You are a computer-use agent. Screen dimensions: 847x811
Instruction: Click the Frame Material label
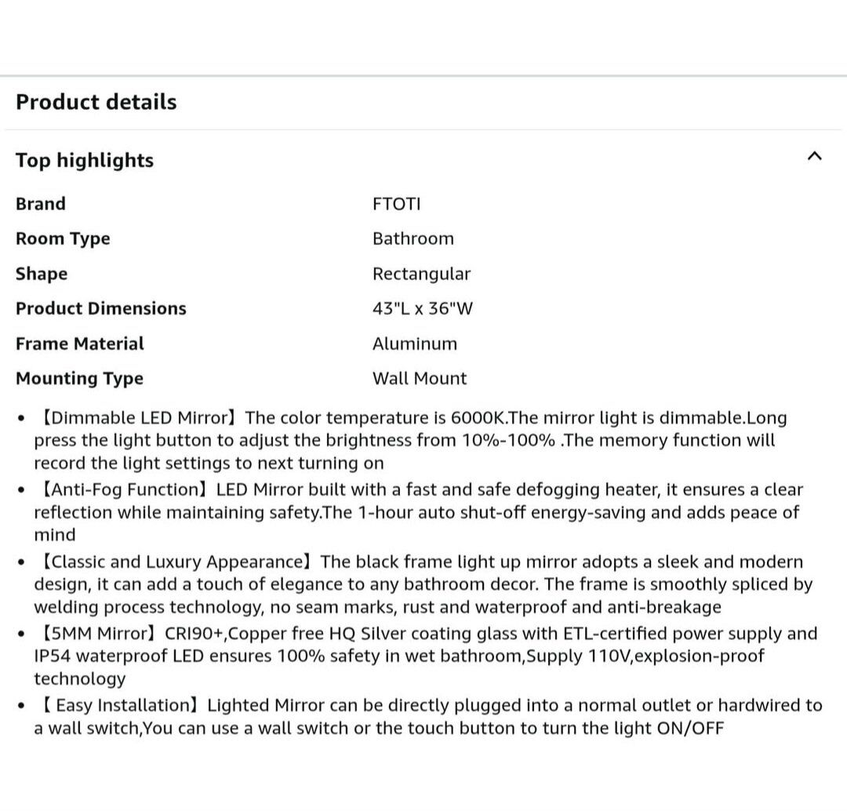80,344
